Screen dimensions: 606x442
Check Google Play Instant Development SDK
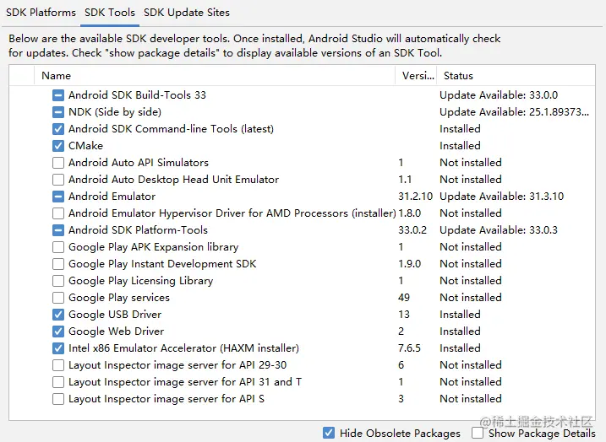(58, 264)
